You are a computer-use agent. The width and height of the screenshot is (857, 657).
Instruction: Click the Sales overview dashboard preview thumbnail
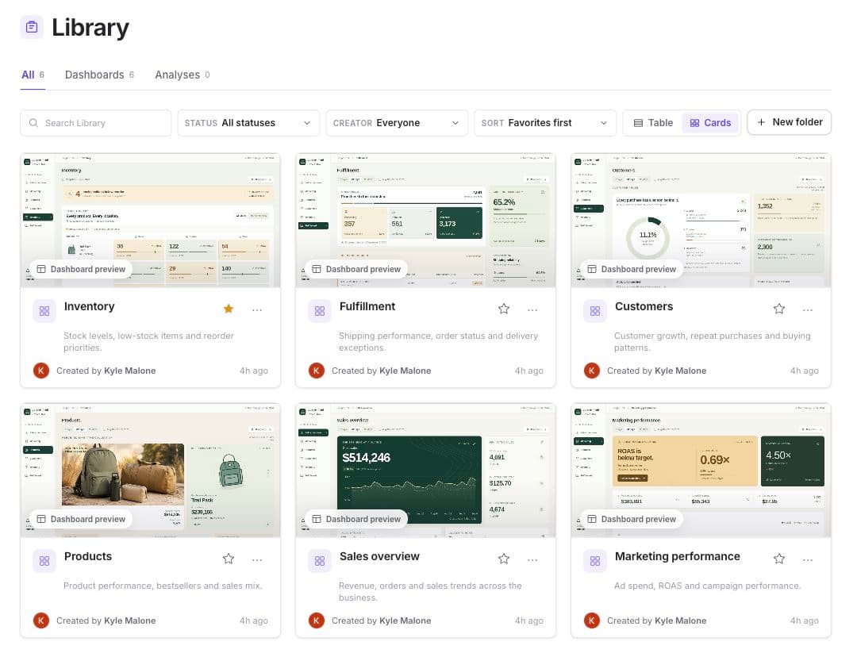click(x=426, y=471)
